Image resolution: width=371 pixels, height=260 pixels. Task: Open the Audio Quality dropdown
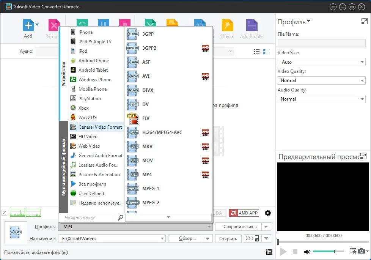(322, 99)
